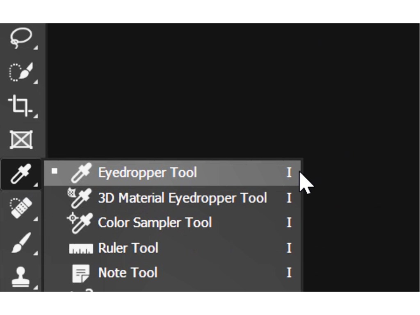Click the ruler icon in the flyout
This screenshot has height=315, width=420.
coord(81,249)
